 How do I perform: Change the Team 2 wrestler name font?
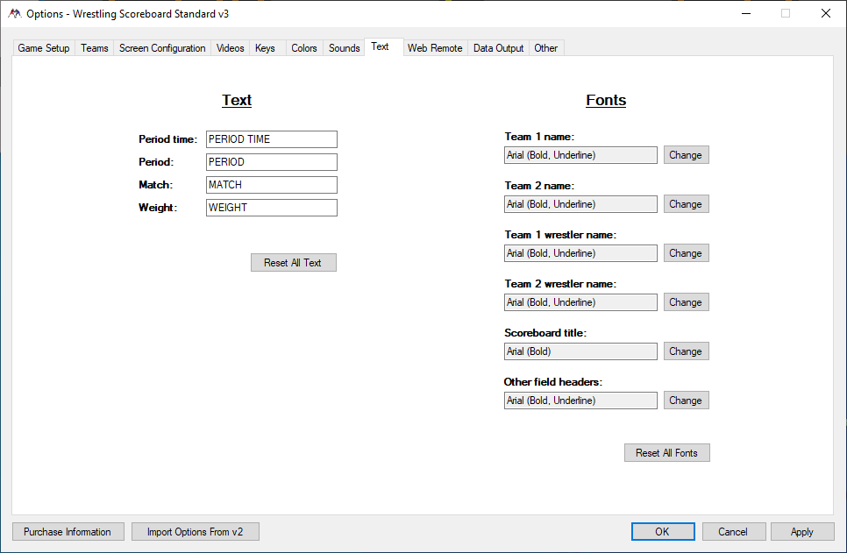click(686, 302)
